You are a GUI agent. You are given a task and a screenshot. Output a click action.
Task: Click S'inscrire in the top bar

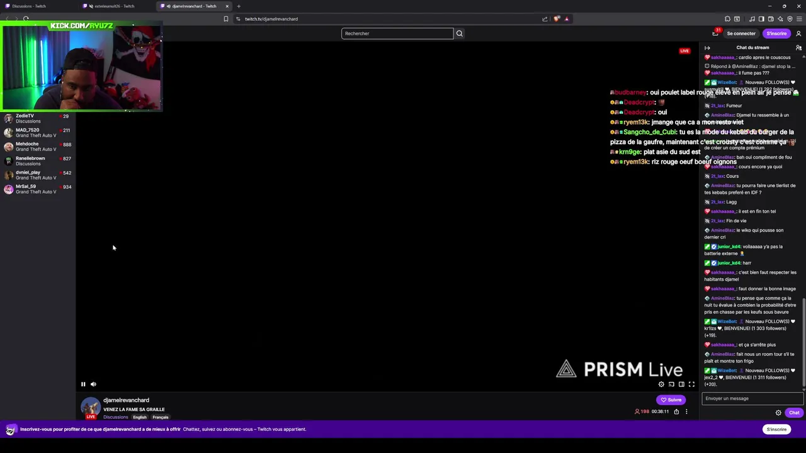click(x=776, y=33)
